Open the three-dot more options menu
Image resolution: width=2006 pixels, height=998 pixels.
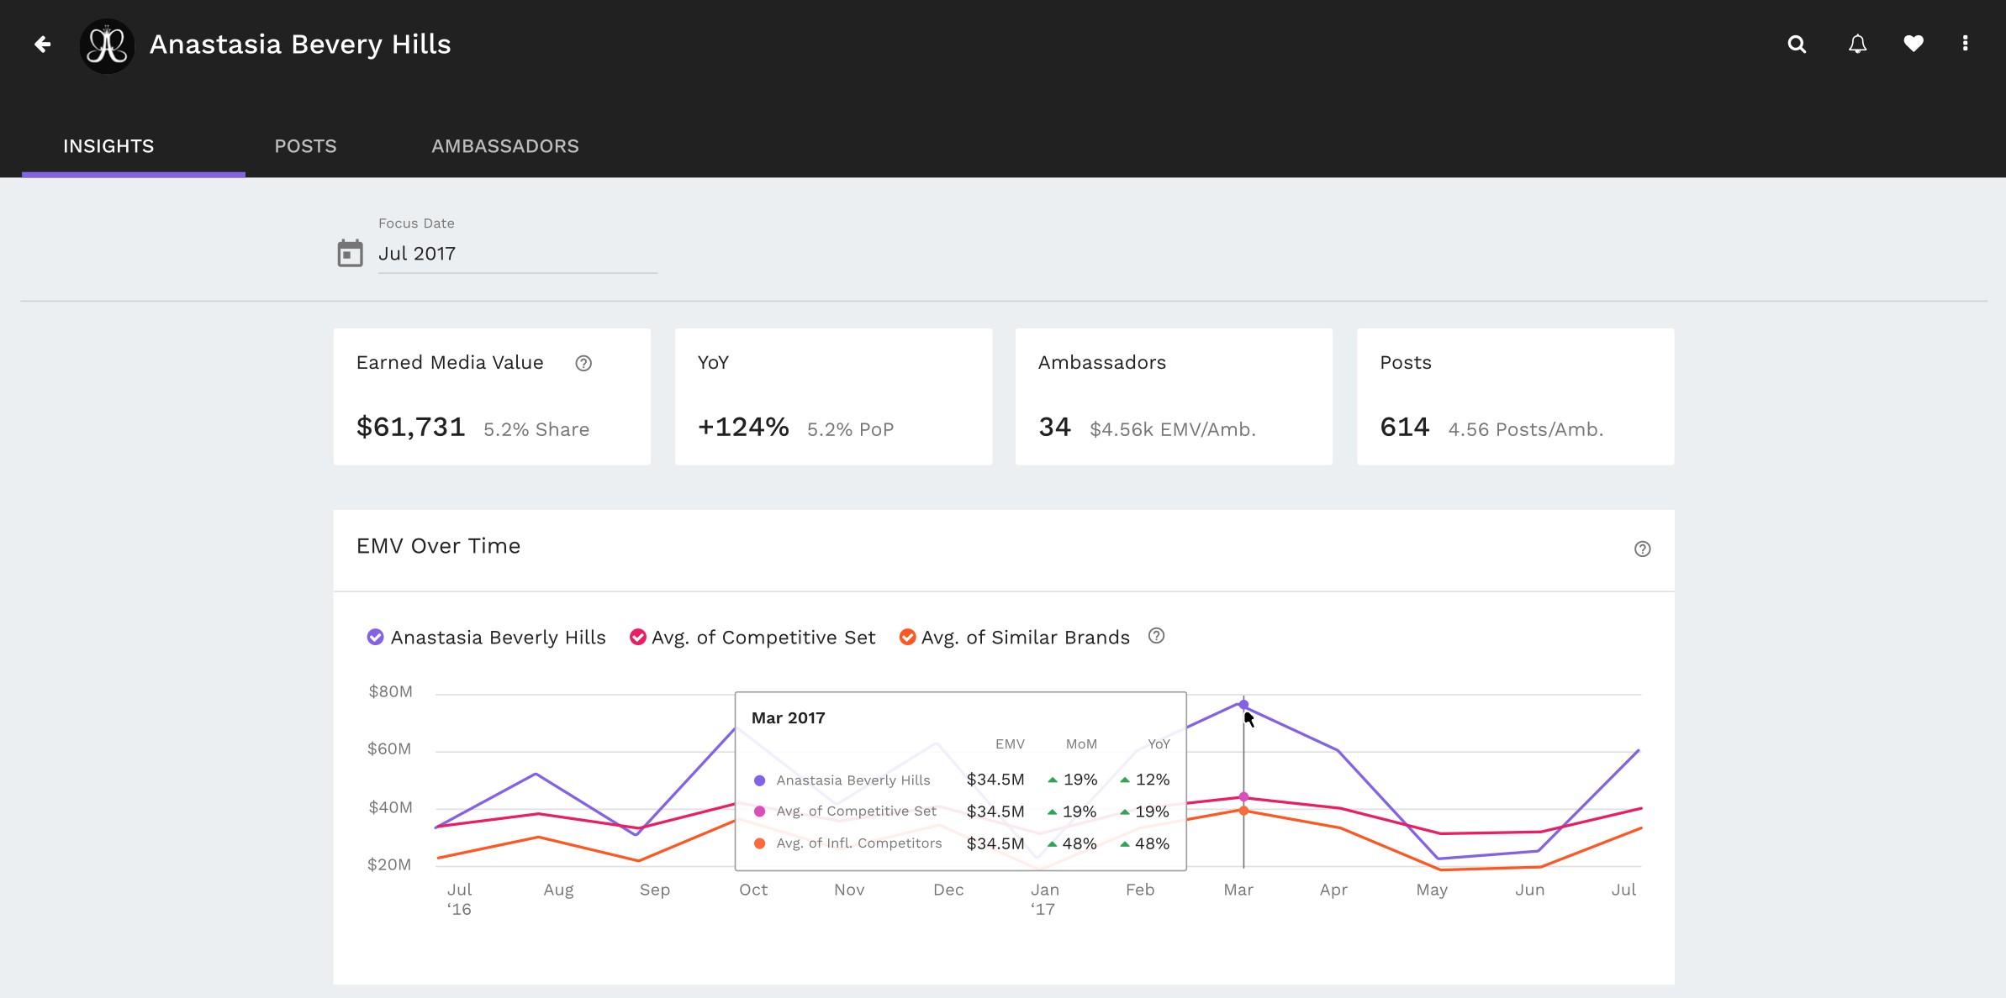point(1965,43)
